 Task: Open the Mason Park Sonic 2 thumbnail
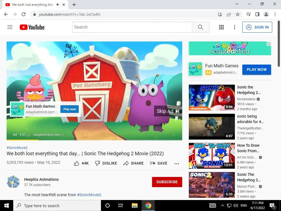[212, 185]
